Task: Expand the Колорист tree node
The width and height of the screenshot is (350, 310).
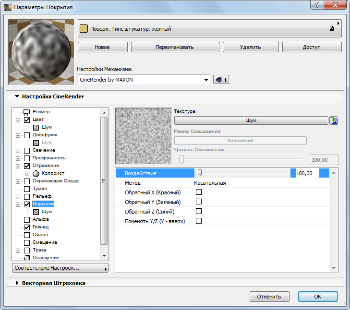Action: point(27,174)
